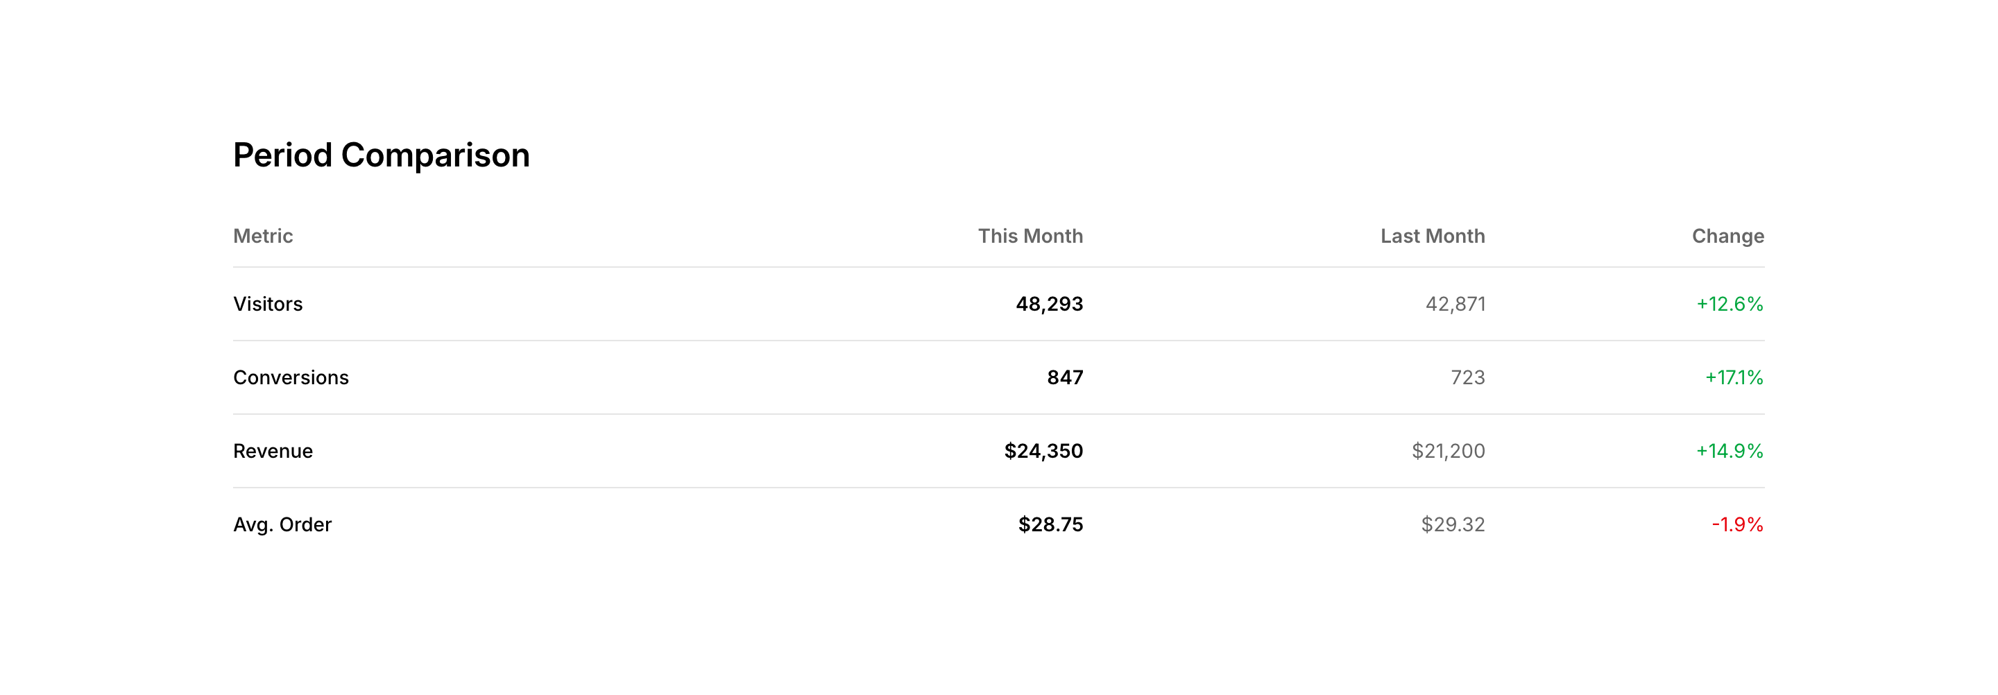Click the Period Comparison heading

tap(381, 155)
